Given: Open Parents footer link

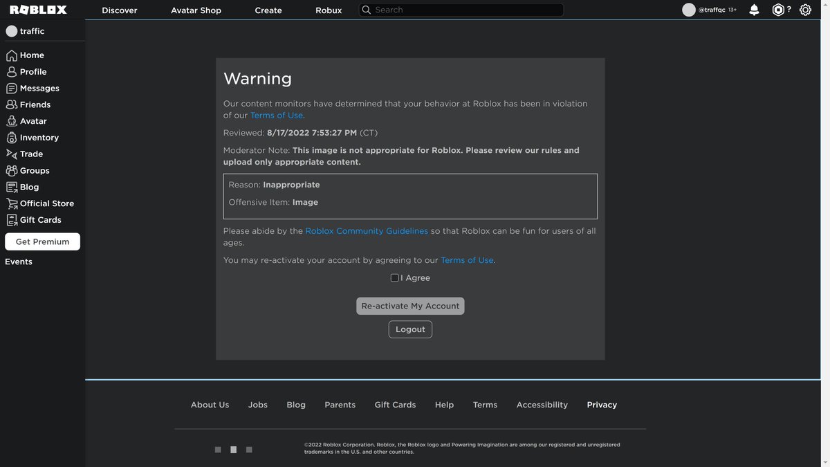Looking at the screenshot, I should [x=340, y=405].
